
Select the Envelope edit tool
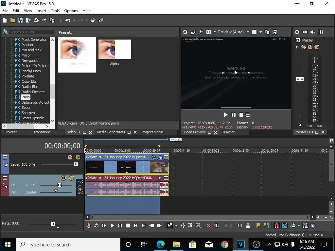183,226
